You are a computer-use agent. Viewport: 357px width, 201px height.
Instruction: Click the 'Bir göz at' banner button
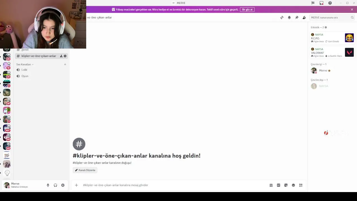point(247,9)
